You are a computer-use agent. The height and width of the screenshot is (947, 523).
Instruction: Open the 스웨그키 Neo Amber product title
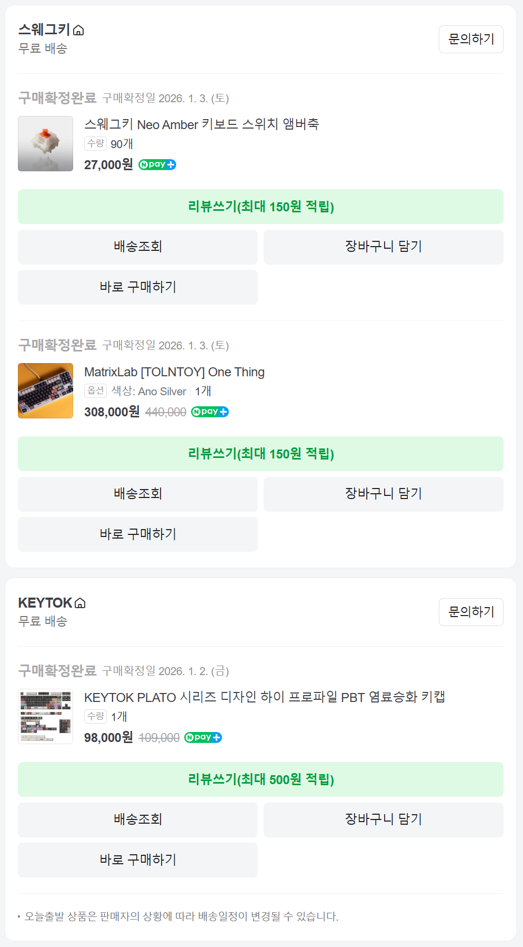click(202, 124)
